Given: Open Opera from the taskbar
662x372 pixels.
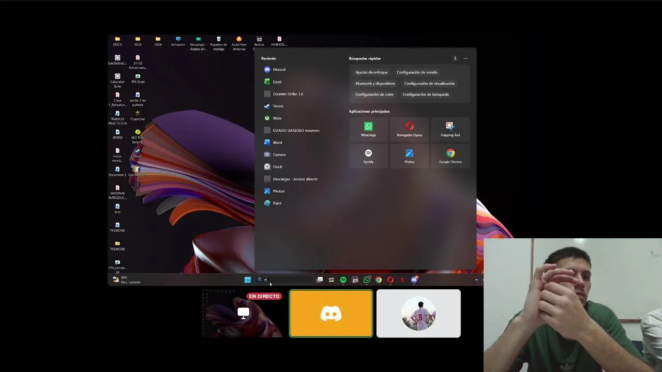Looking at the screenshot, I should click(390, 280).
